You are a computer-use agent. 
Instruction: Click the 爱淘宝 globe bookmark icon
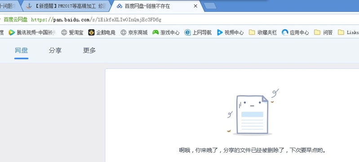click(x=64, y=32)
